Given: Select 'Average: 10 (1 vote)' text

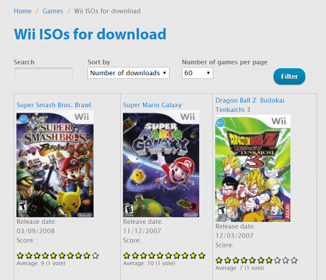Looking at the screenshot, I should point(149,263).
